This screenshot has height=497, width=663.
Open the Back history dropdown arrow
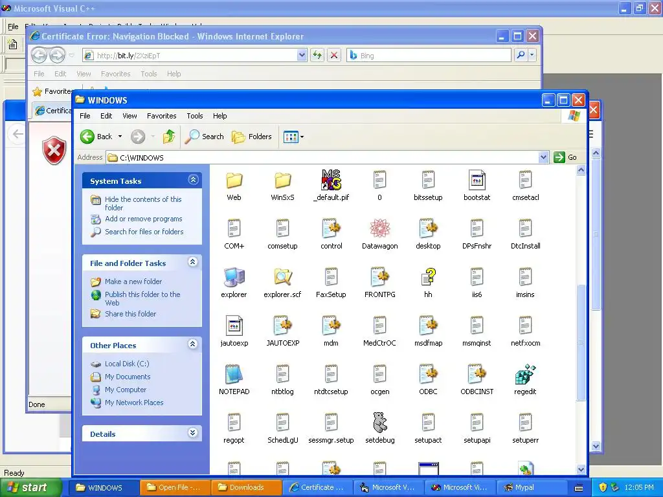[x=120, y=137]
